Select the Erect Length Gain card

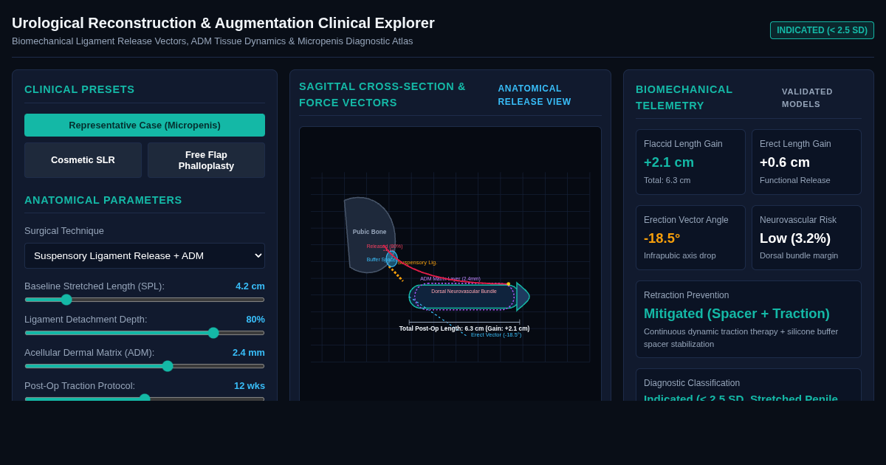pyautogui.click(x=806, y=162)
